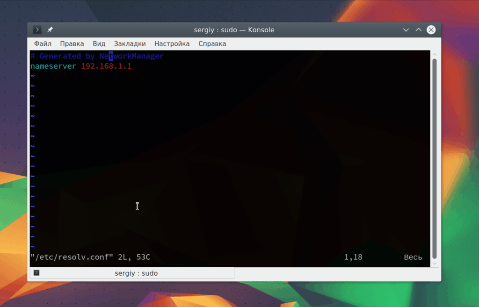Maximize Konsole with the up chevron button
The width and height of the screenshot is (479, 307).
tap(419, 29)
